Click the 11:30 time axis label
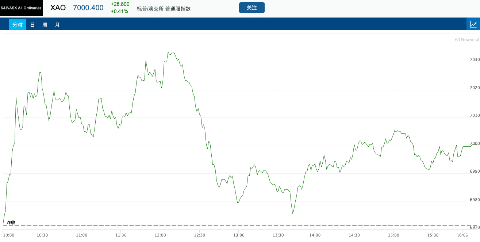The height and width of the screenshot is (242, 480). 121,235
